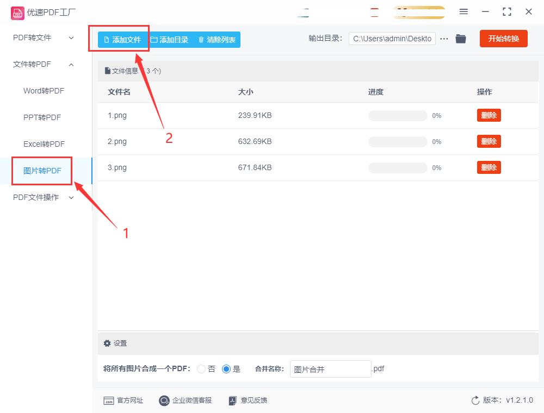Open folder browser beside output directory
Viewport: 544px width, 413px height.
461,39
